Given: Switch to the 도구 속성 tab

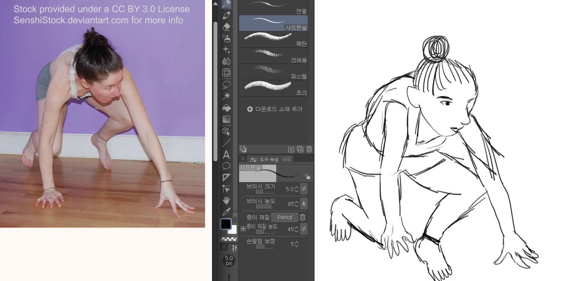Looking at the screenshot, I should (265, 159).
